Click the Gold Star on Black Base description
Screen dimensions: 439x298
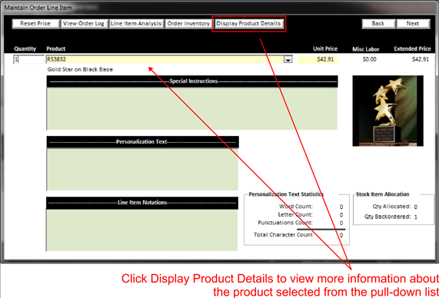(80, 69)
